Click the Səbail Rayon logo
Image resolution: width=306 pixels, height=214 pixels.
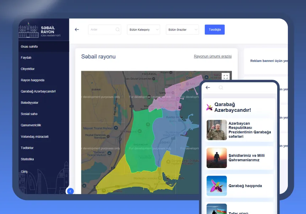point(40,31)
